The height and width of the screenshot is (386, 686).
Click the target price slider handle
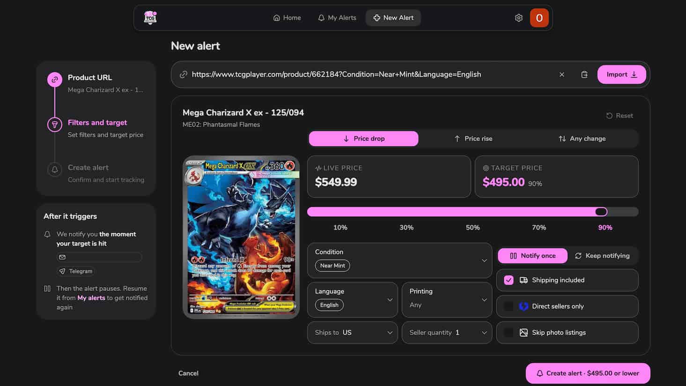coord(601,212)
